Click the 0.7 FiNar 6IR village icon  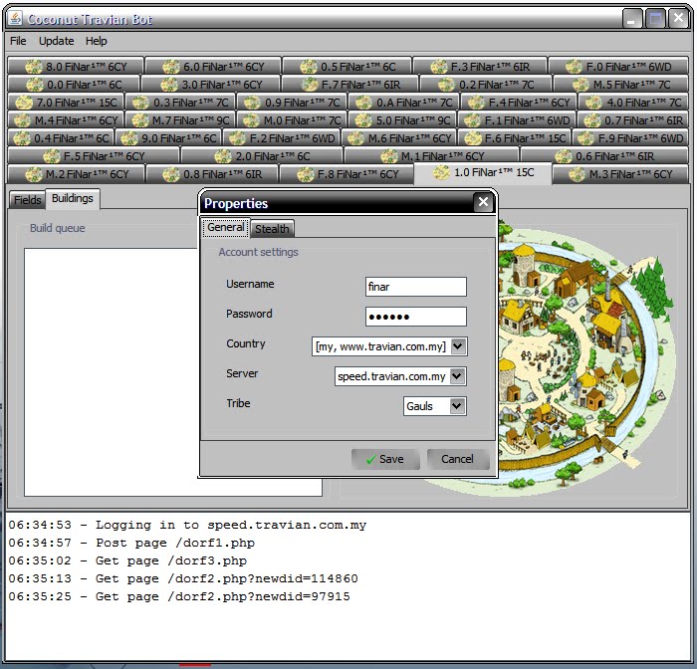tap(592, 120)
